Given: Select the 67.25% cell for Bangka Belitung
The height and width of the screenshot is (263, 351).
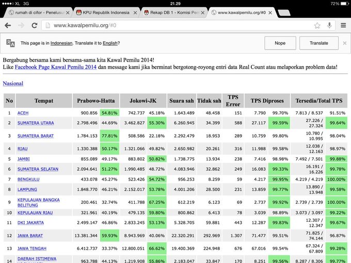Looking at the screenshot, I should (157, 202).
